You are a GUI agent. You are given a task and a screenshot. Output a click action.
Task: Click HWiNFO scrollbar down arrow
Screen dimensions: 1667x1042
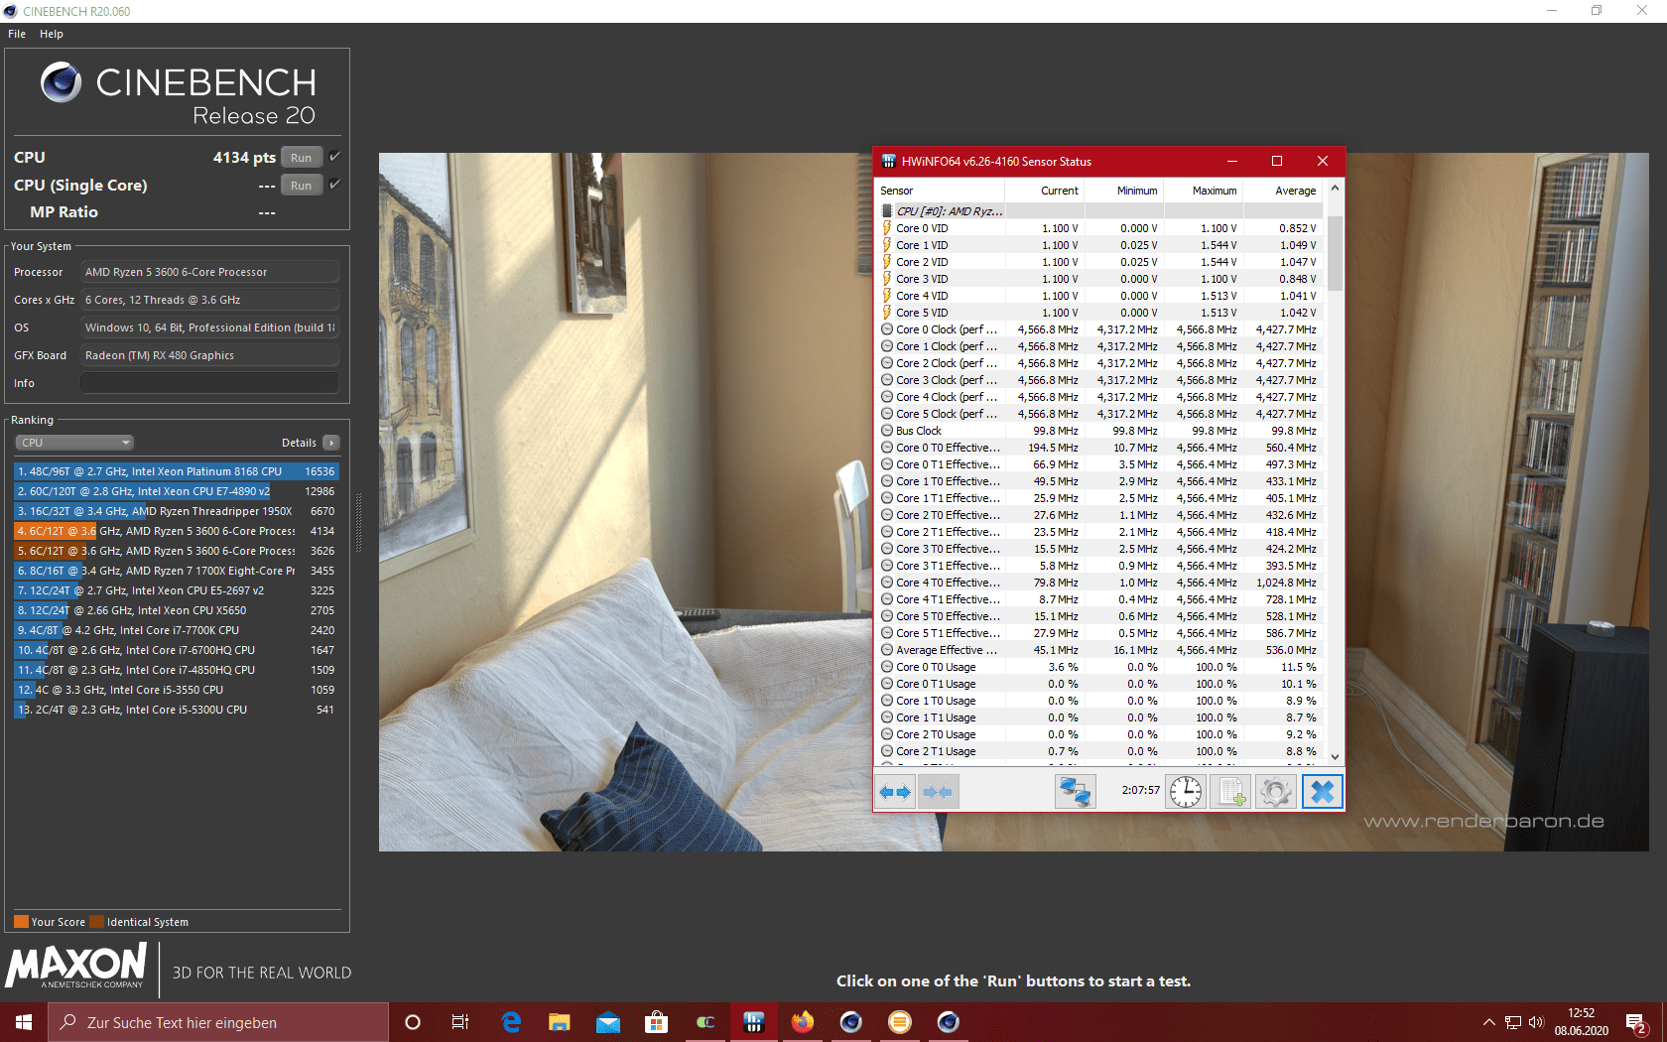pyautogui.click(x=1335, y=756)
